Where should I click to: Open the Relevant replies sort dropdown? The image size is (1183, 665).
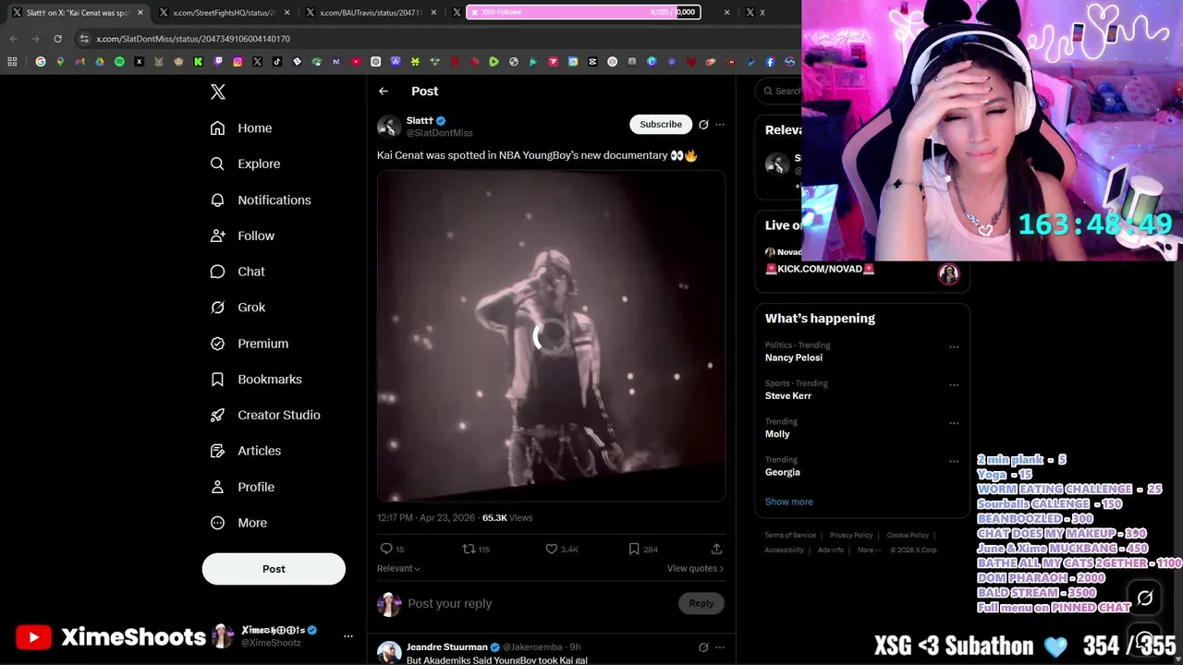pos(398,568)
